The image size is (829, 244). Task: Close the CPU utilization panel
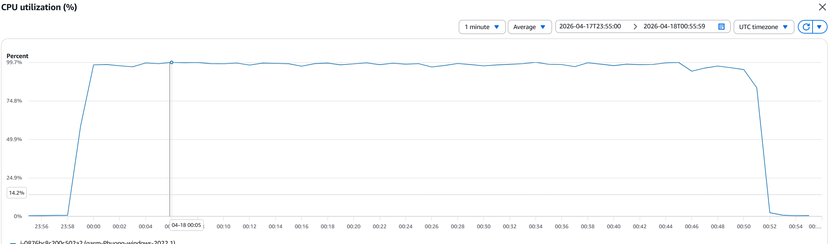pos(822,7)
